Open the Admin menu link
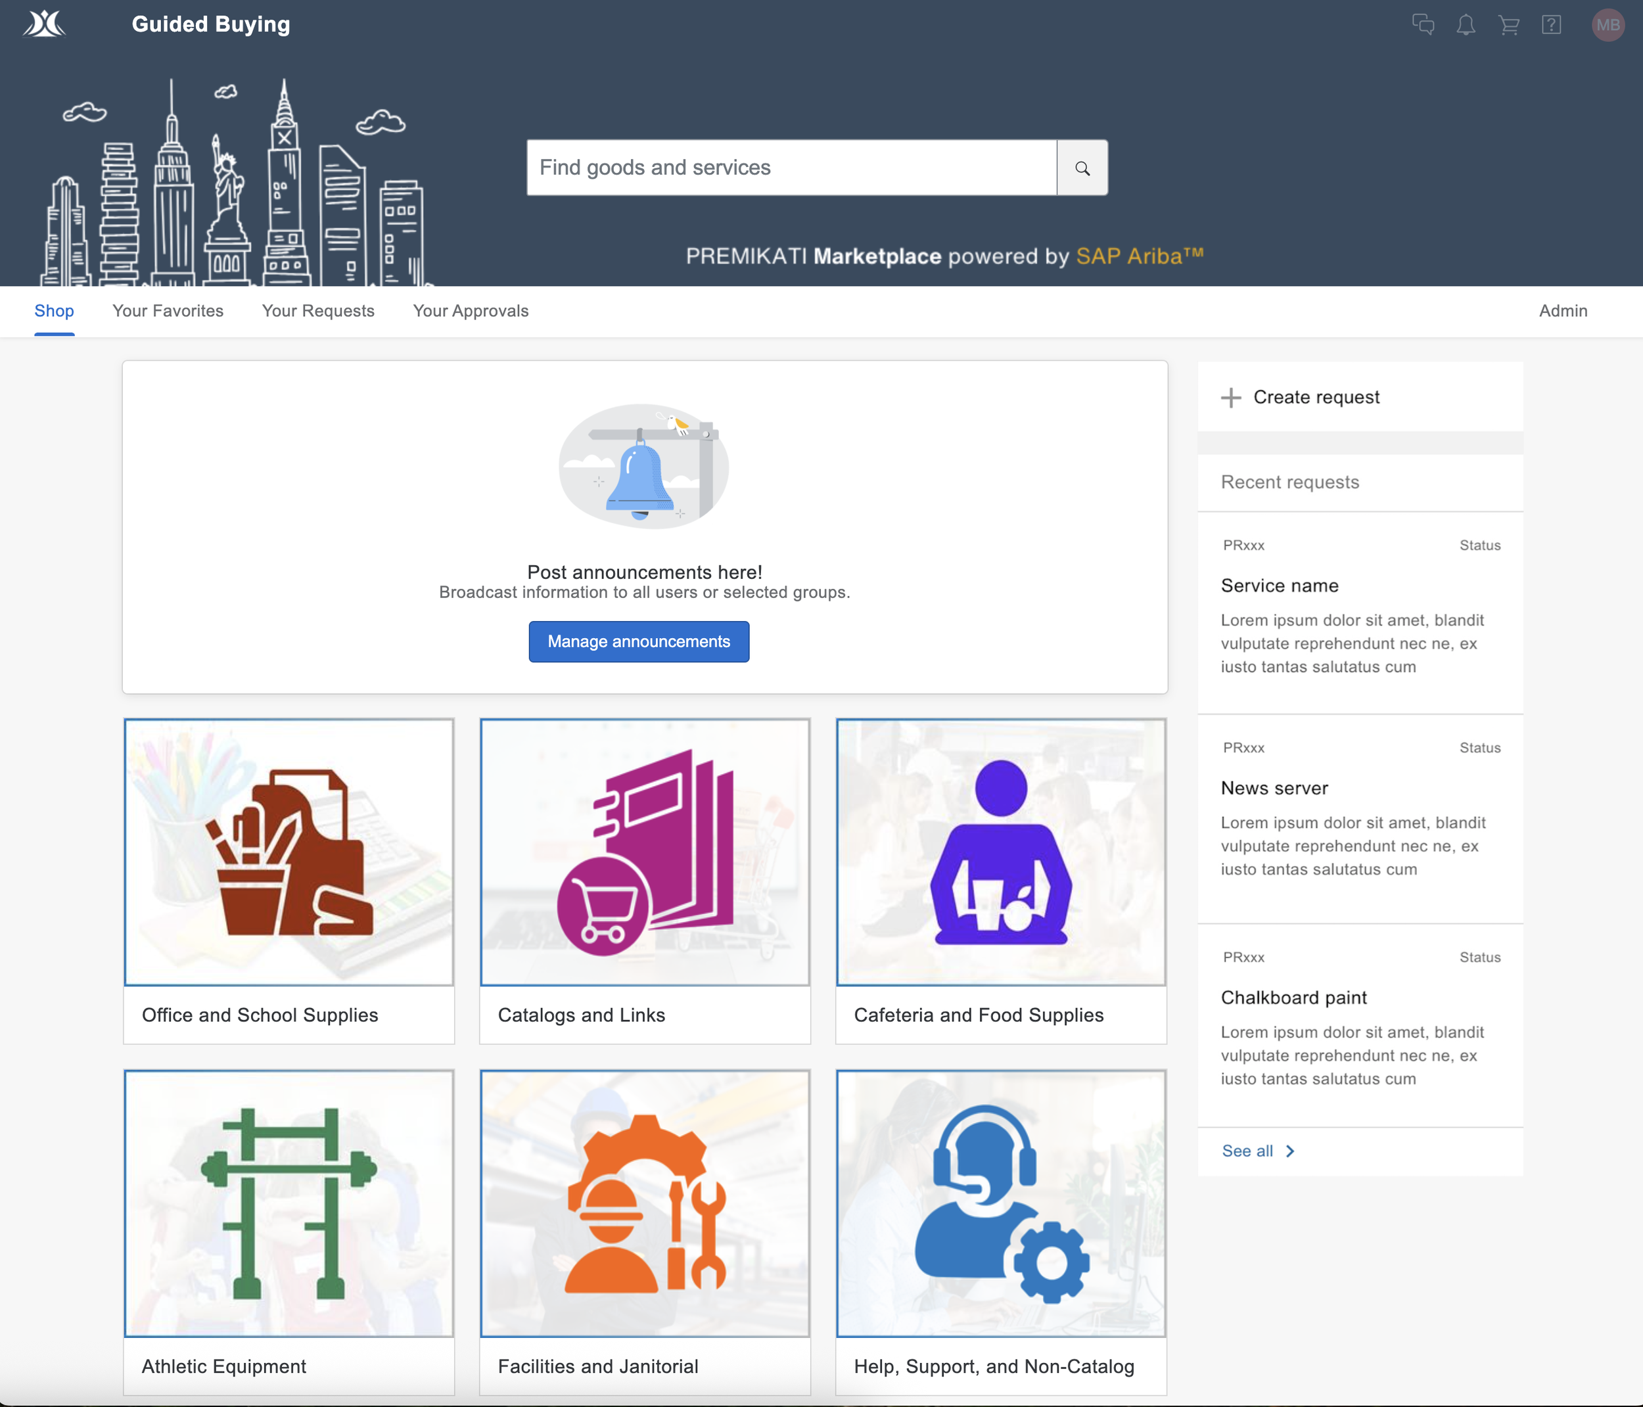This screenshot has width=1643, height=1407. (1562, 311)
